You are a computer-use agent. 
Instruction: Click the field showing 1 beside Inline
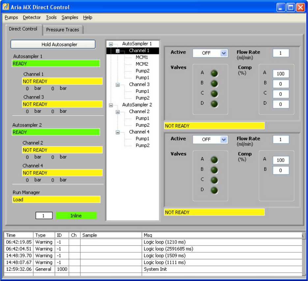pos(44,216)
